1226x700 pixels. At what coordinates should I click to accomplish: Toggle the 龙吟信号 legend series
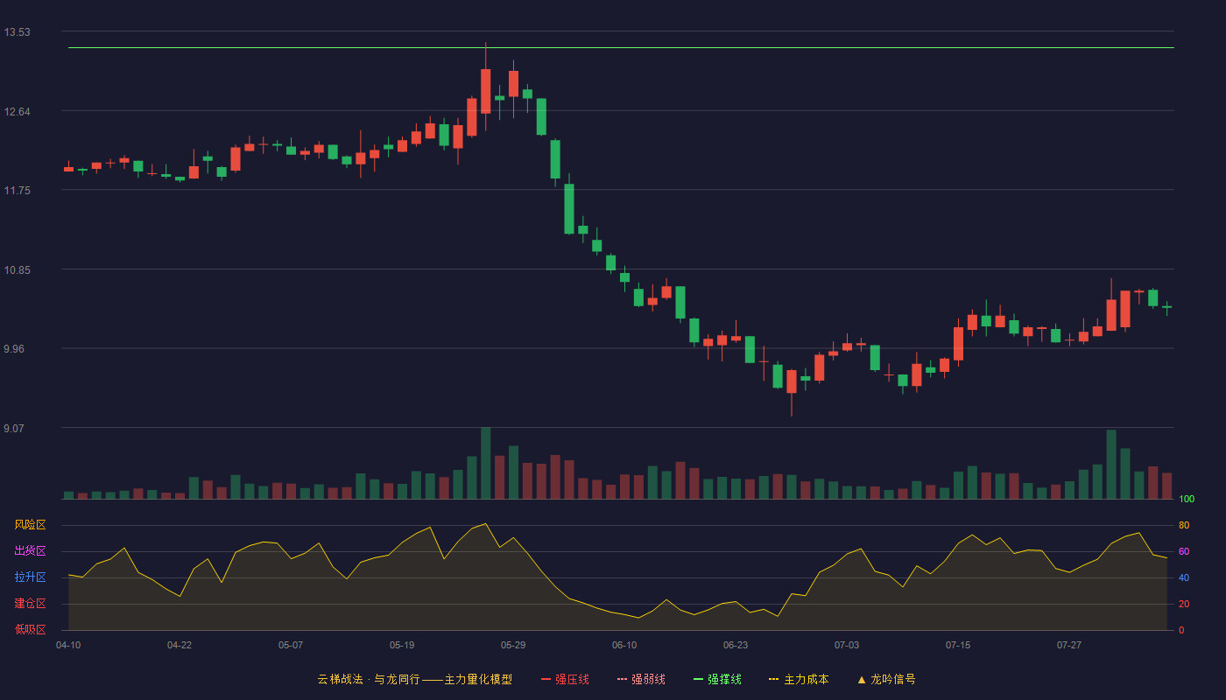(x=886, y=679)
